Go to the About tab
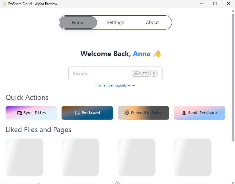 [152, 22]
